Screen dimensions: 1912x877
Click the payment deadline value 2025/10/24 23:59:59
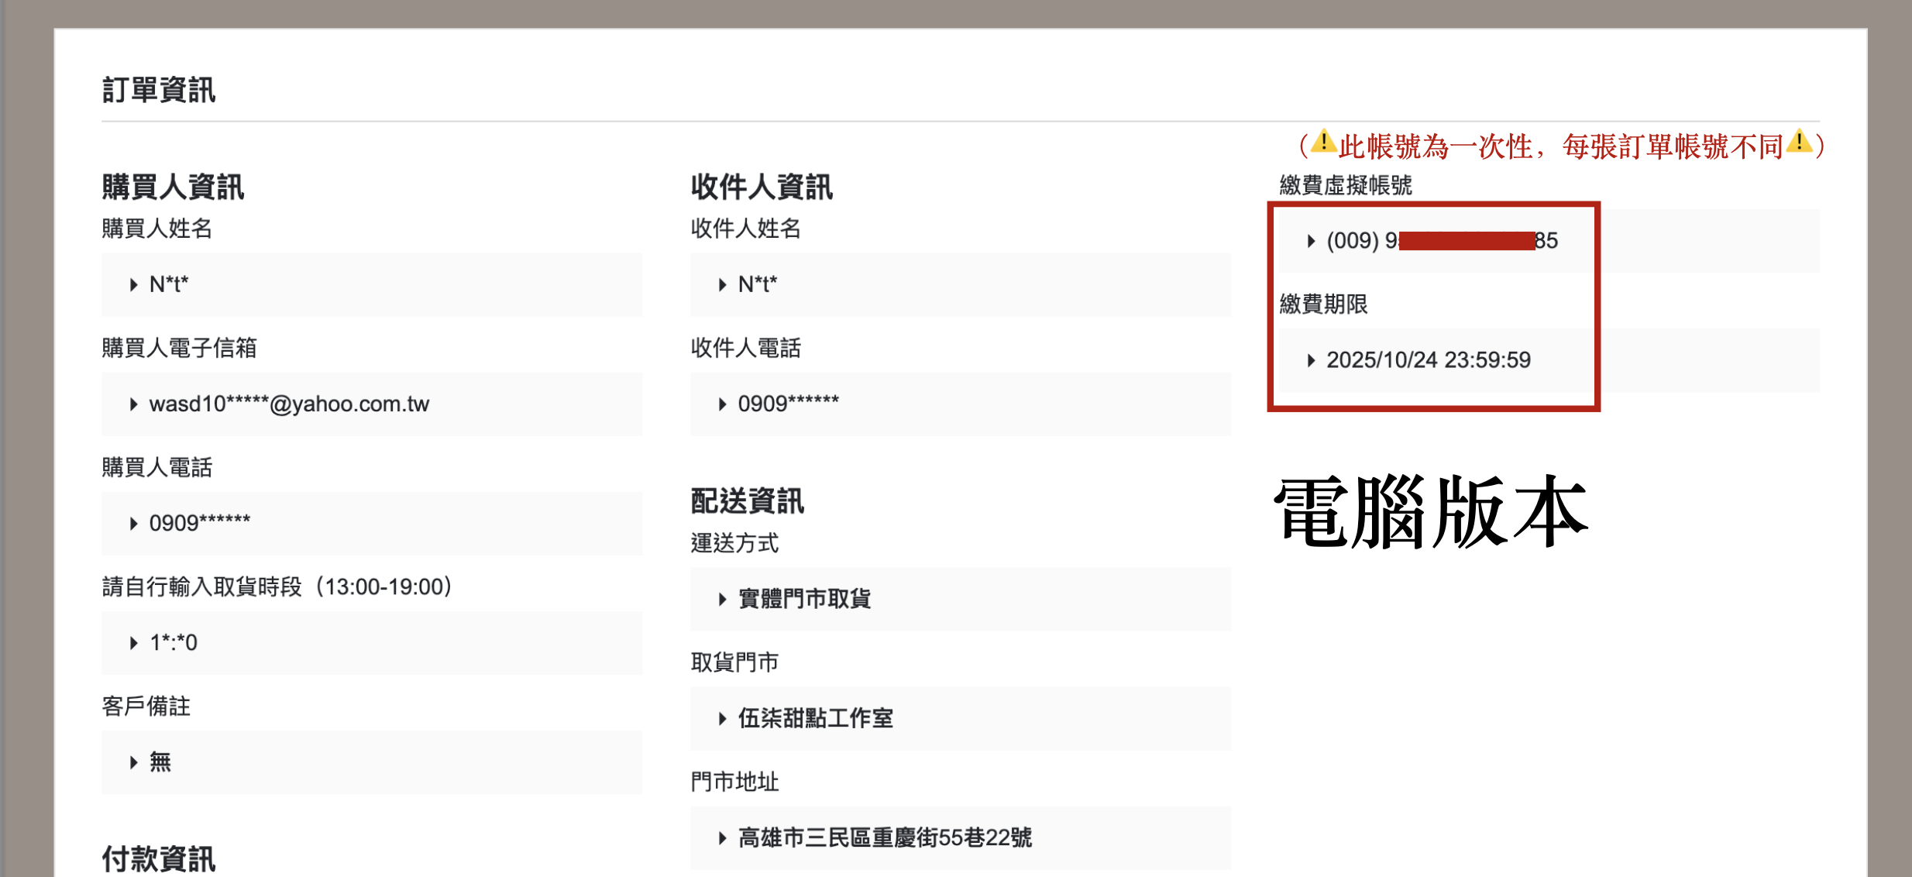point(1428,360)
